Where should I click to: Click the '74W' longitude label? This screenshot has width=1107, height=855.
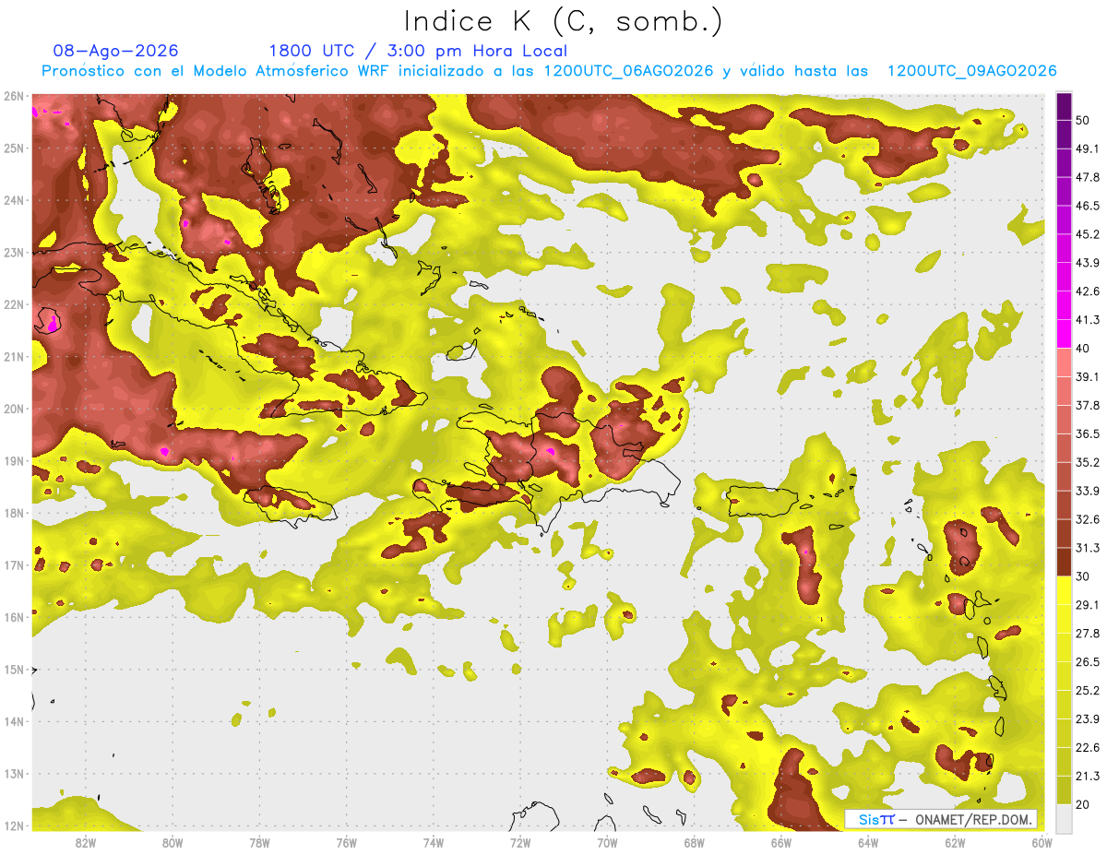click(x=433, y=842)
